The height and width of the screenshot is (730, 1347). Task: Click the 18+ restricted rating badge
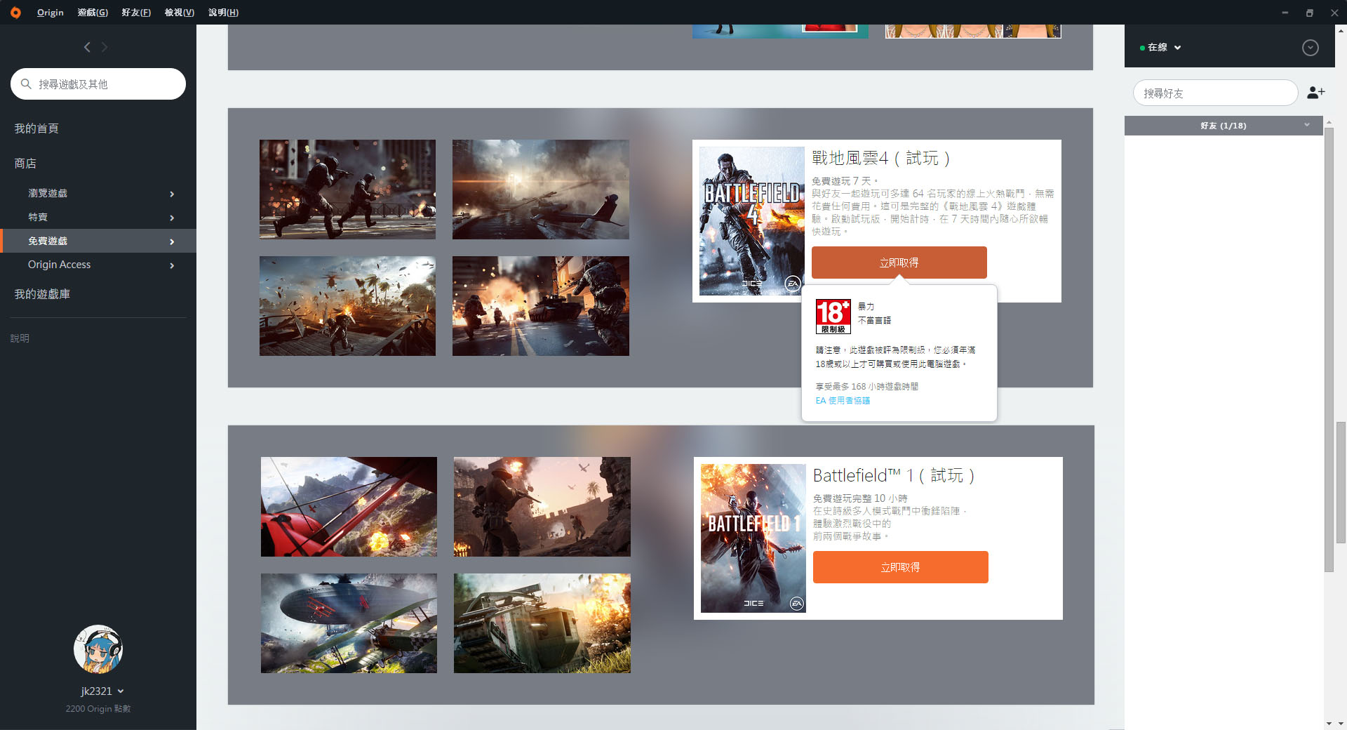[x=833, y=316]
